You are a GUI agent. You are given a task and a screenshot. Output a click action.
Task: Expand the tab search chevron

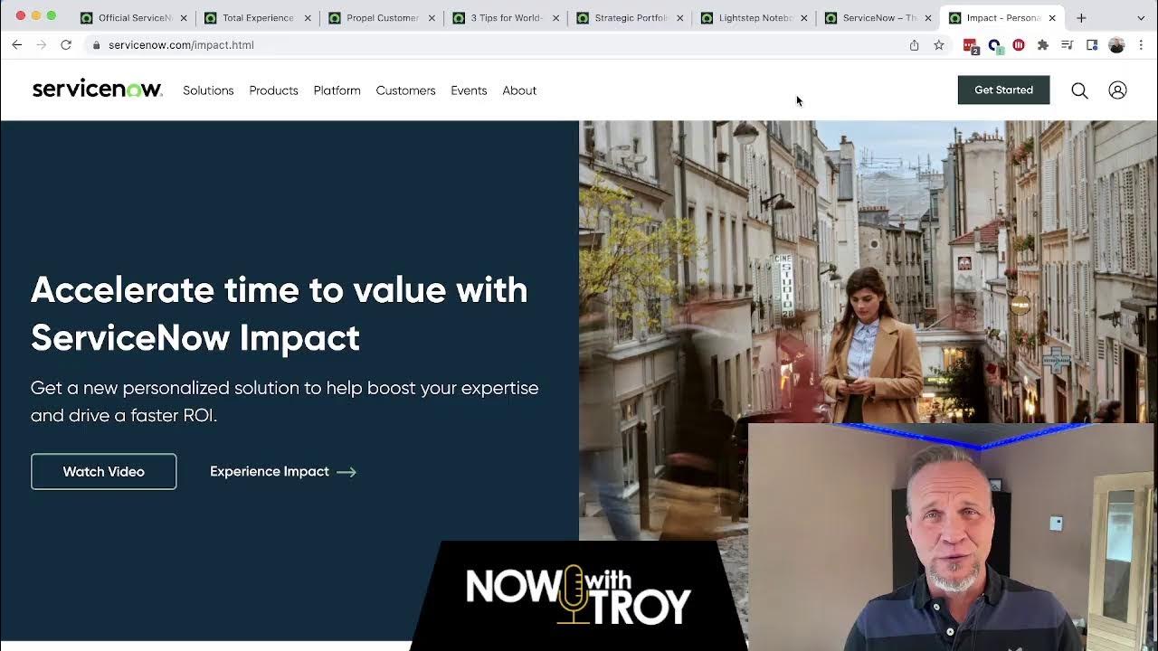1140,17
